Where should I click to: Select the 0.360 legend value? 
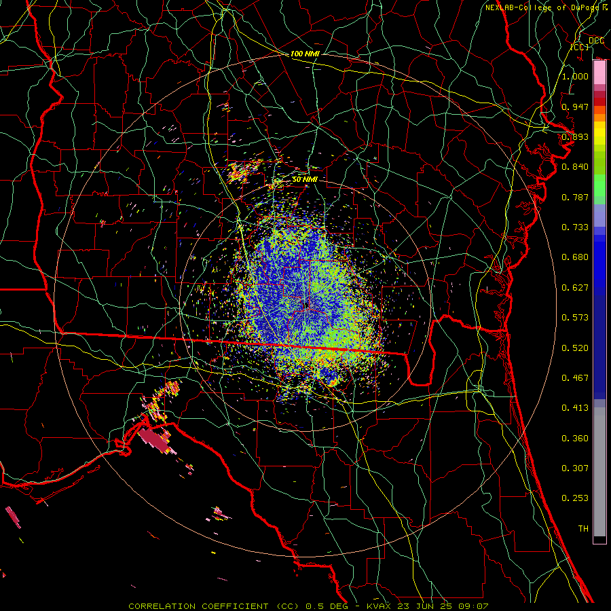click(575, 439)
